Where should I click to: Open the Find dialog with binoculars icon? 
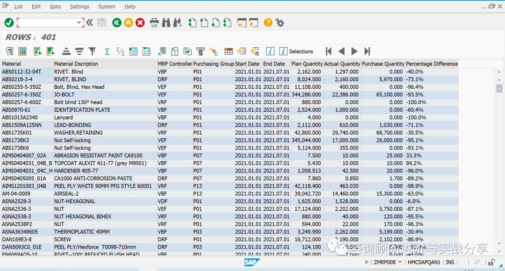coord(166,22)
